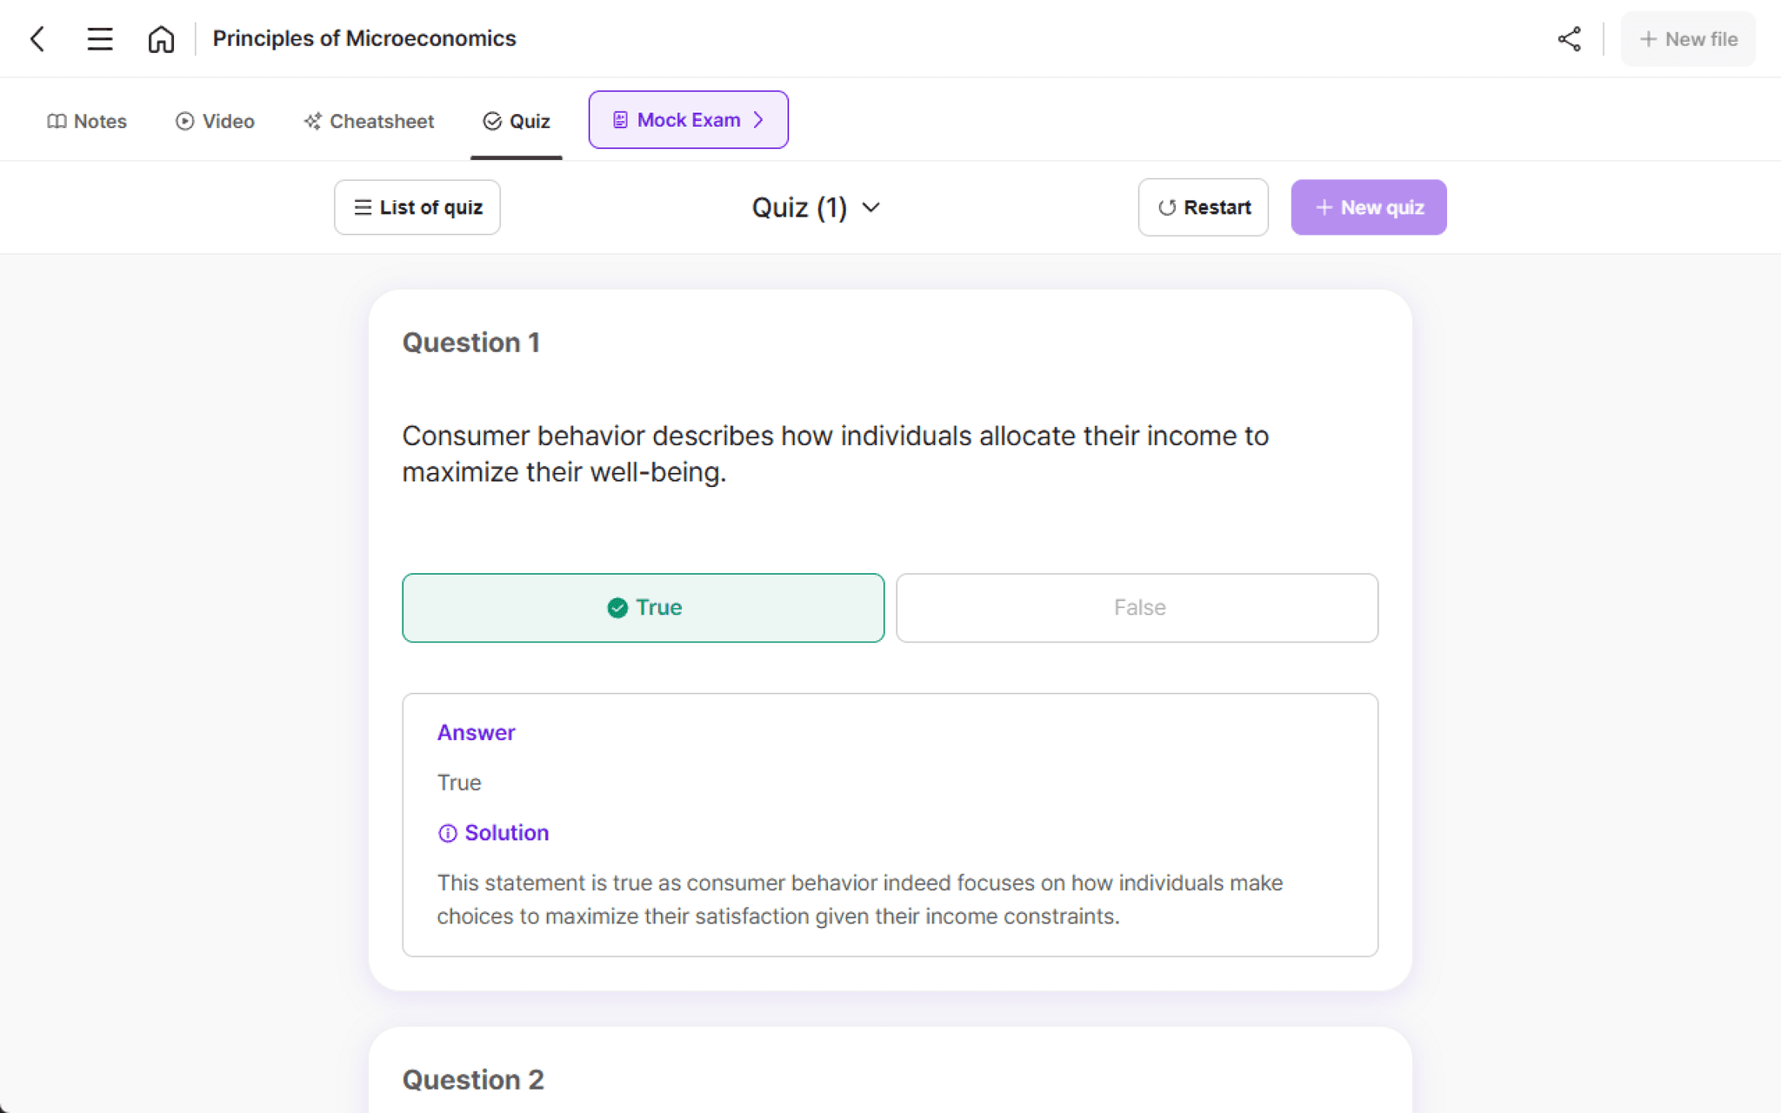
Task: Click the Restart button
Action: point(1203,207)
